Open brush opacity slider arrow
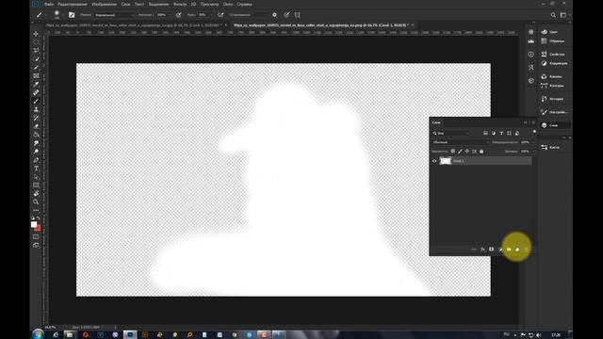 point(170,15)
